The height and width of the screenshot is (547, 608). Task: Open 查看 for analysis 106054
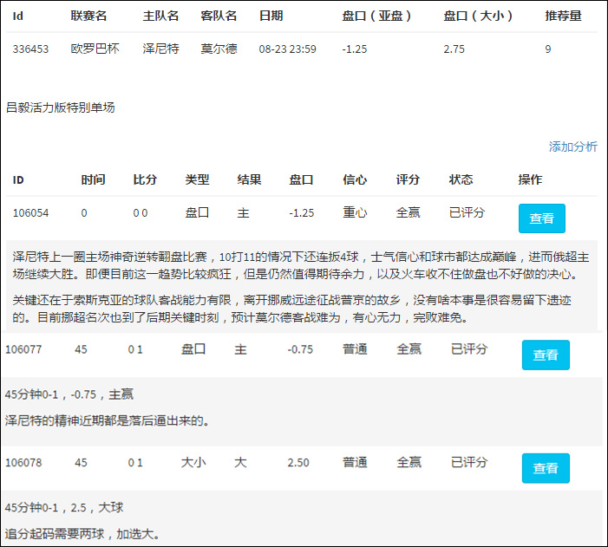(x=542, y=218)
